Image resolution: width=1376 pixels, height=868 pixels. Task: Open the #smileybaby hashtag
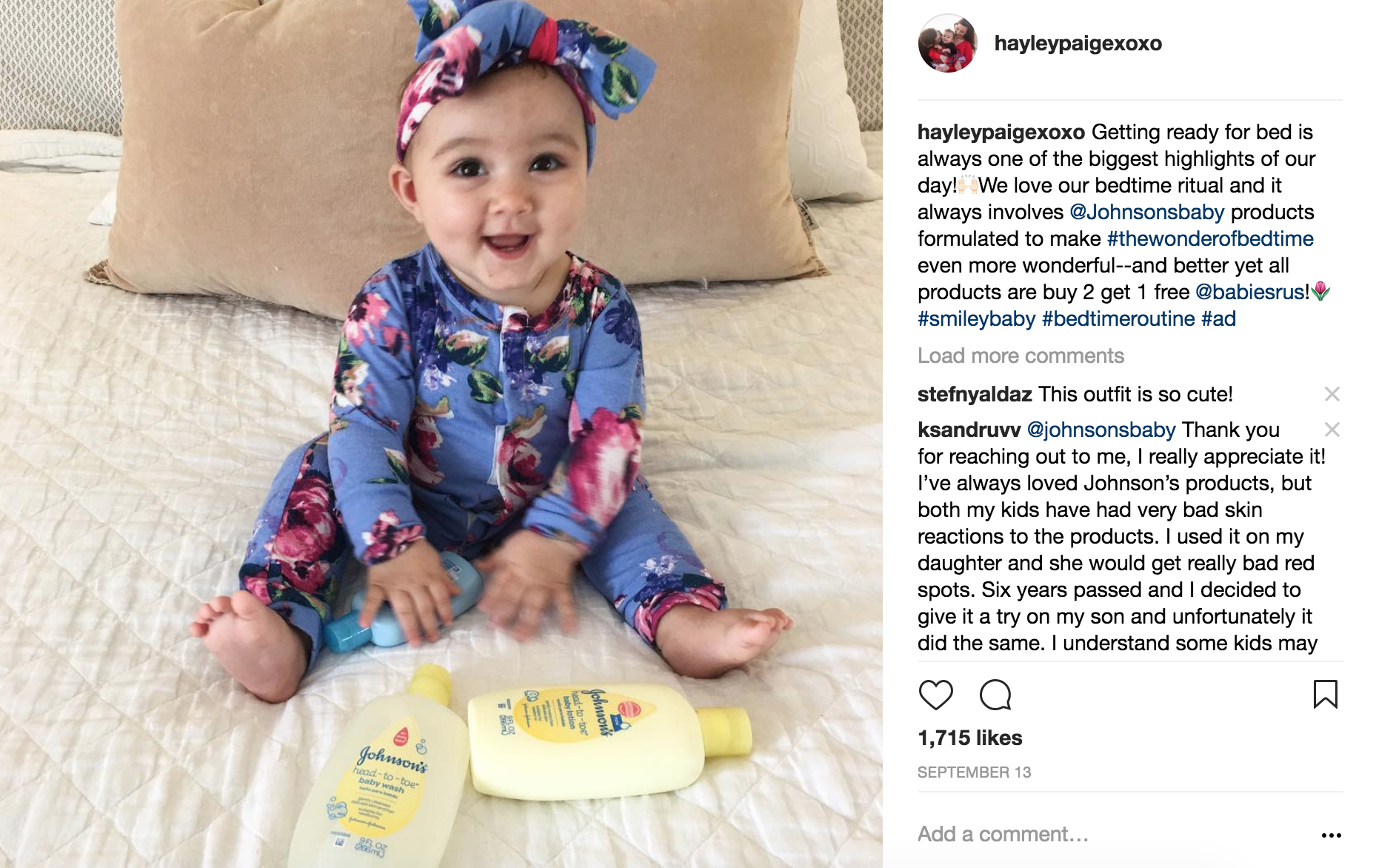pos(976,318)
